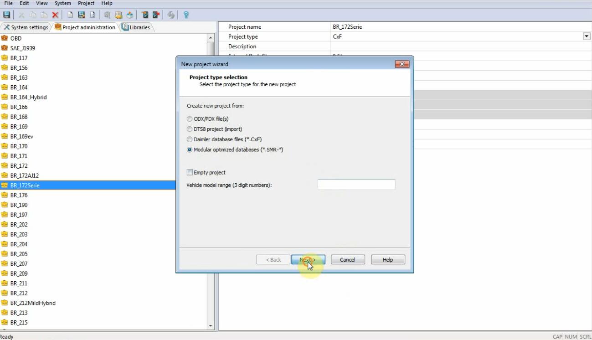Select ODX/PDX file(s) radio option
Image resolution: width=592 pixels, height=340 pixels.
click(x=190, y=119)
